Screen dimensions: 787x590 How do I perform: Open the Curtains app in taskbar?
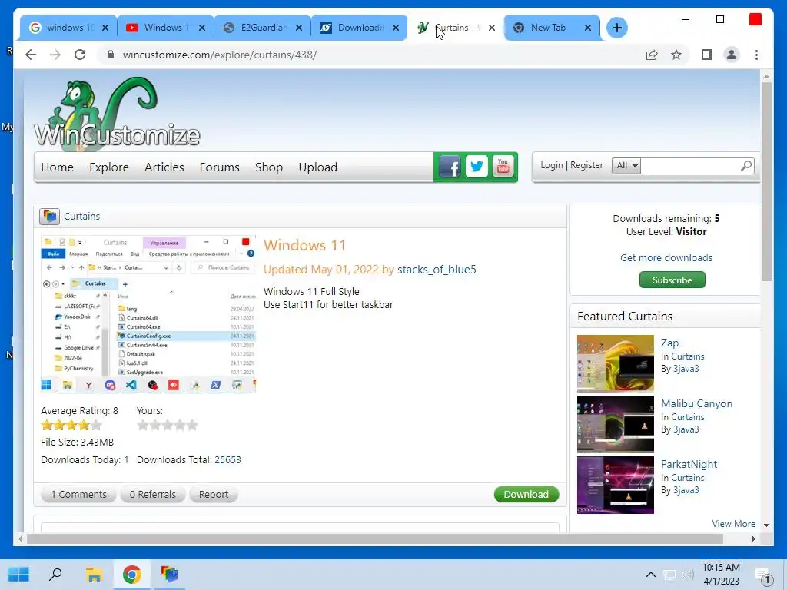(x=169, y=575)
